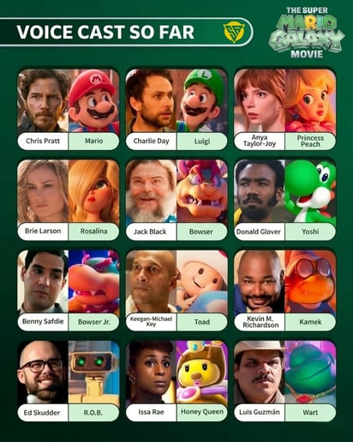The image size is (353, 442).
Task: Click the Donald Glover name label
Action: tap(260, 232)
